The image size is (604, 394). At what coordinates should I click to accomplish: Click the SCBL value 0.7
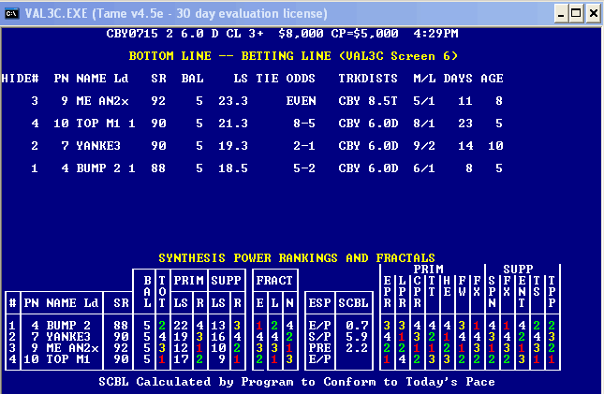[357, 326]
